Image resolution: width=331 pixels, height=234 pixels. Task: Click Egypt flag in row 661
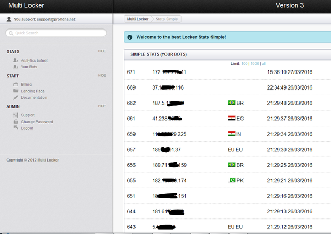coord(231,118)
